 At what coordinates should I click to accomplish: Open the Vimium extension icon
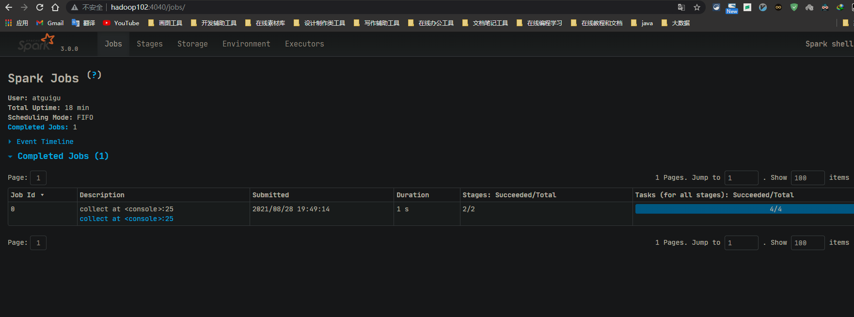tap(763, 7)
